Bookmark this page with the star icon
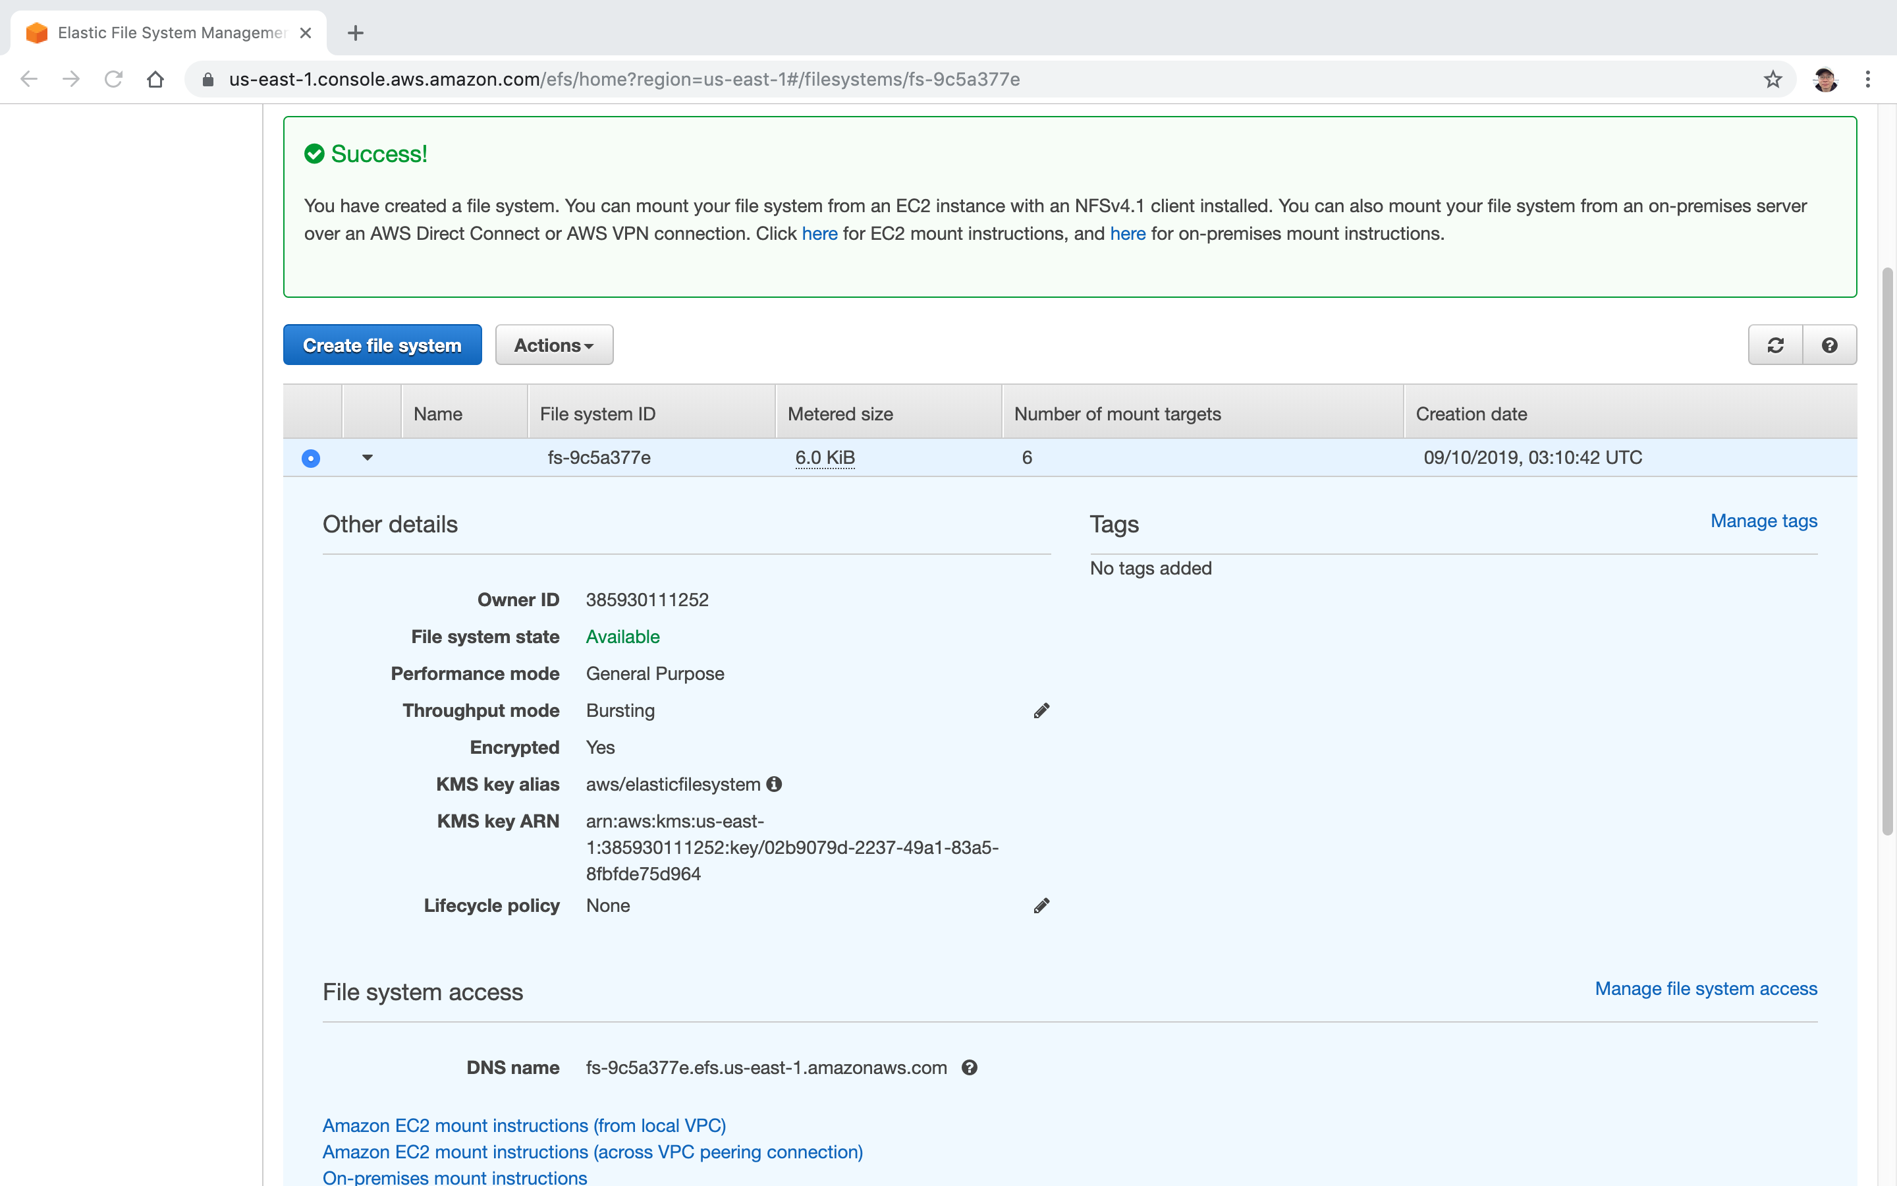1897x1186 pixels. [1773, 79]
